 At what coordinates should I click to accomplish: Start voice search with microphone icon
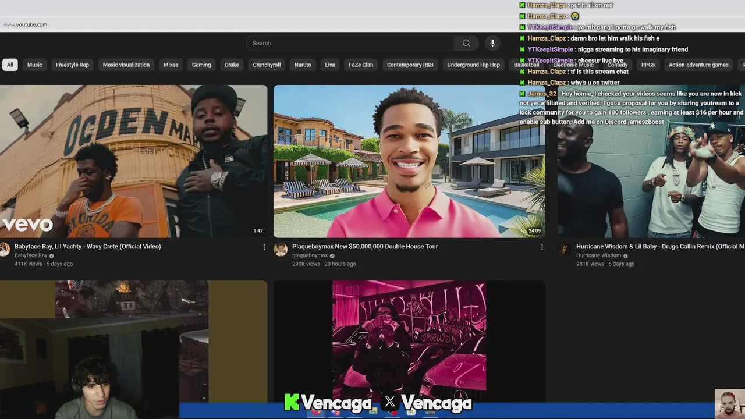492,43
